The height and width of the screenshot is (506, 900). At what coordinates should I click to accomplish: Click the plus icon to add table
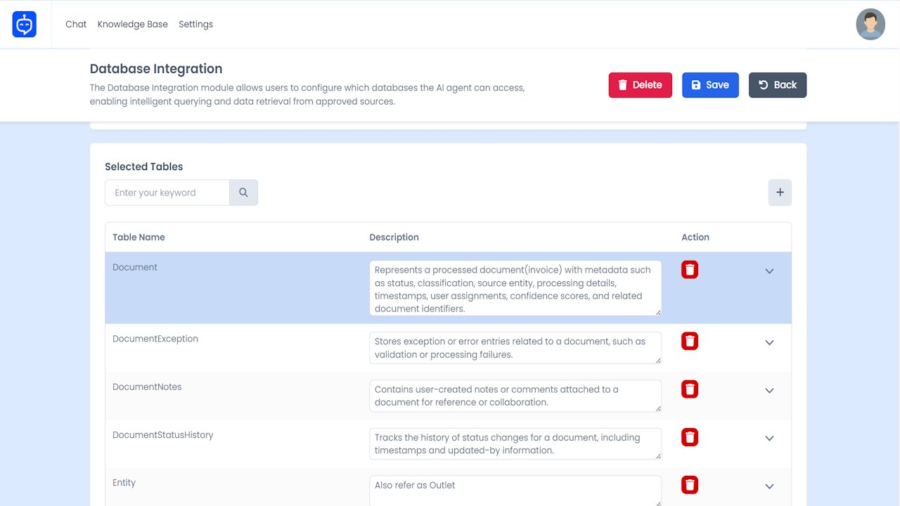coord(780,193)
